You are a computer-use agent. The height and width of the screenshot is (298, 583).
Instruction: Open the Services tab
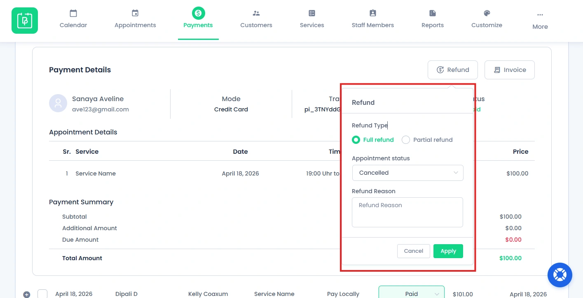pos(312,20)
